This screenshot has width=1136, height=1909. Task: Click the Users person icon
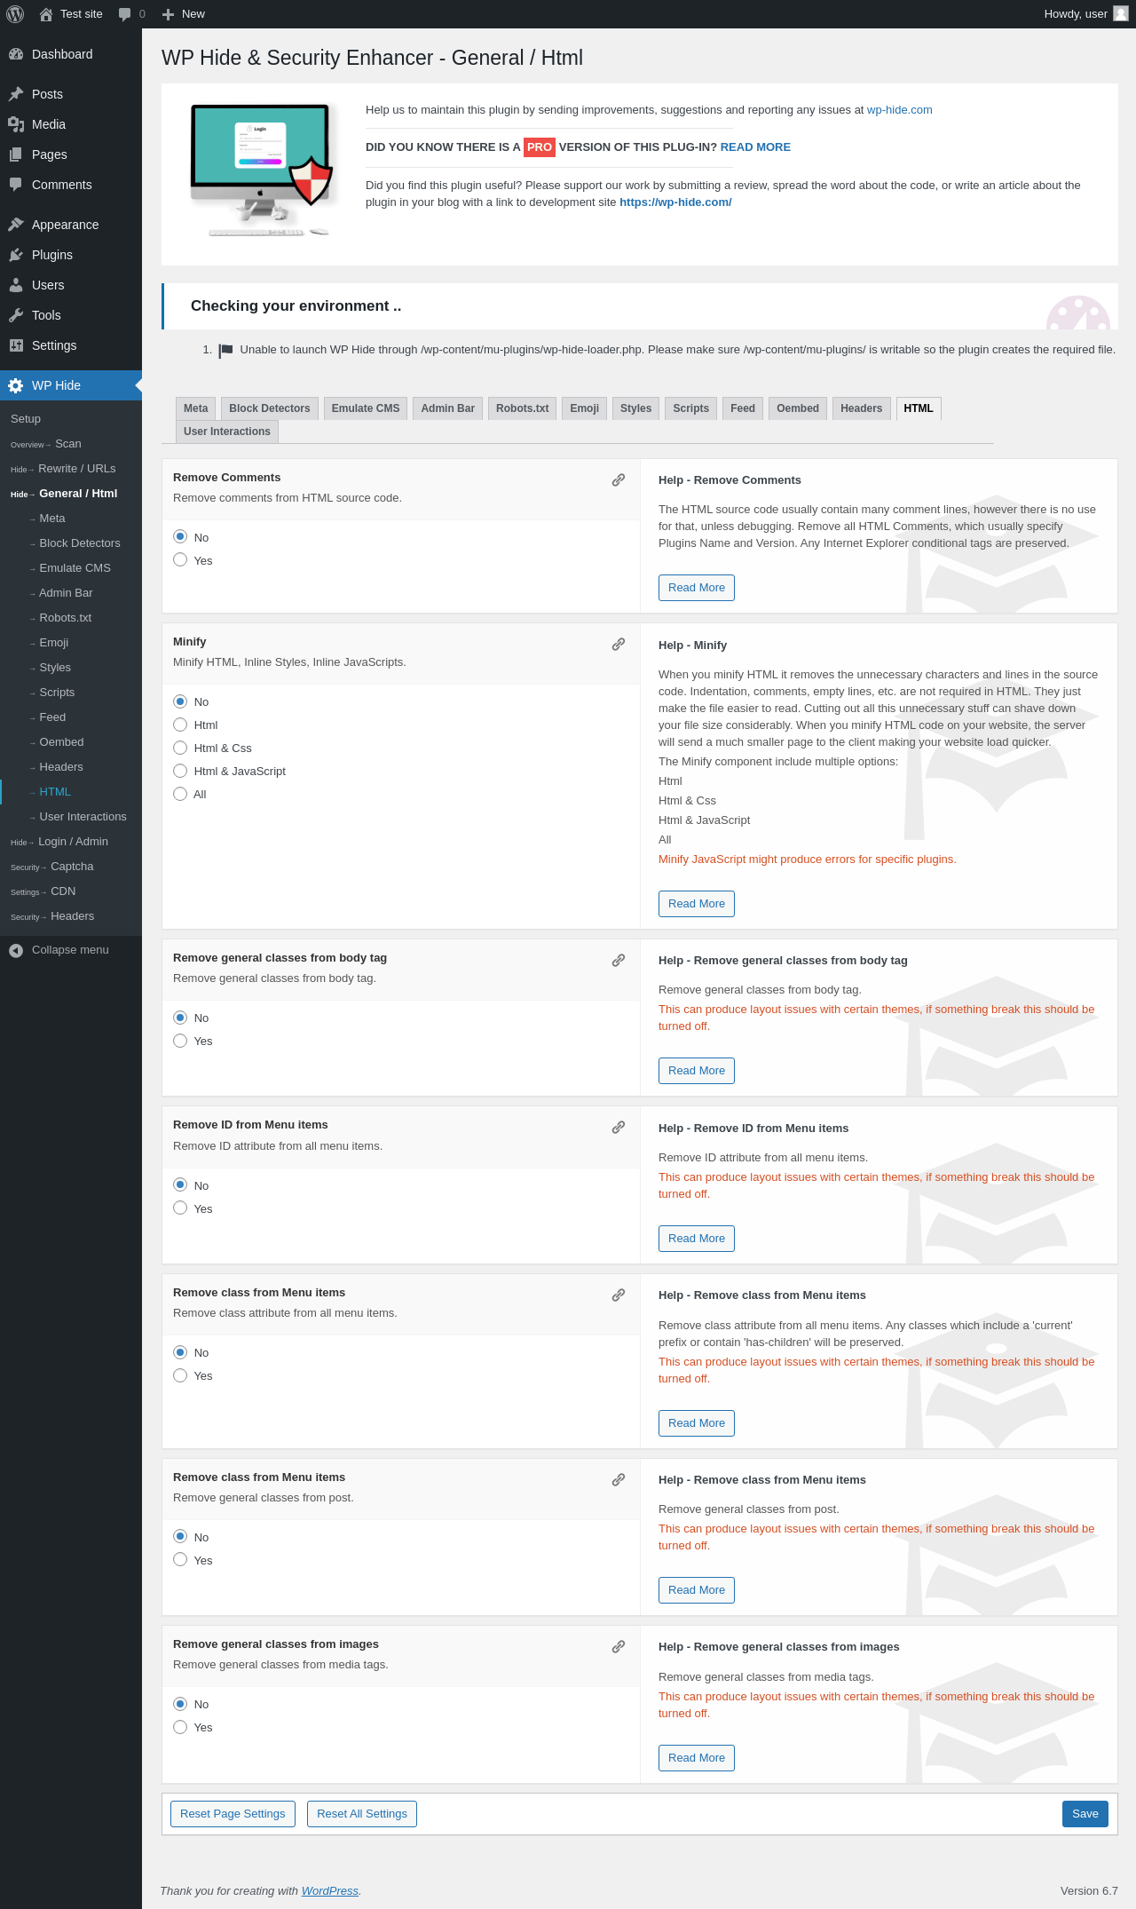coord(16,285)
